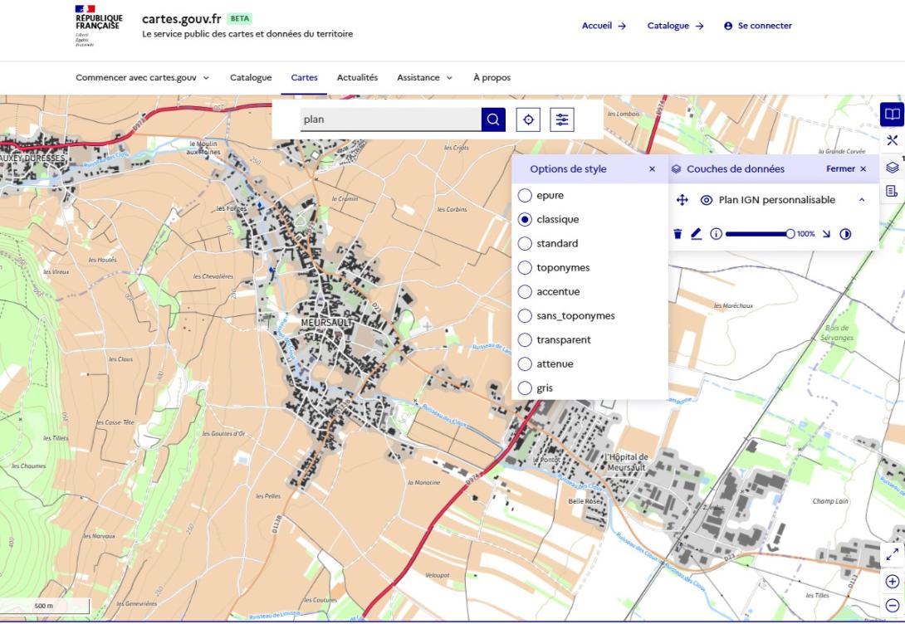
Task: Toggle visibility of Plan IGN personnalisable
Action: click(707, 200)
